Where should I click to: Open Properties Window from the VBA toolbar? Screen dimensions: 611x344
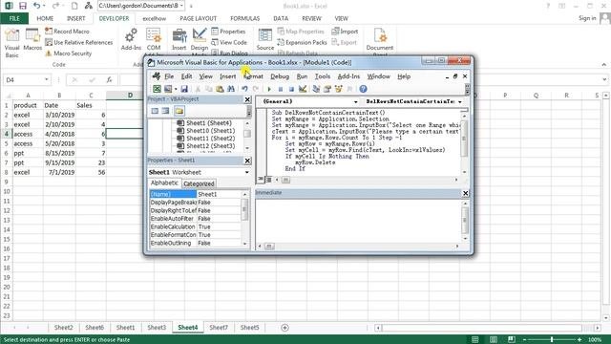pos(327,89)
